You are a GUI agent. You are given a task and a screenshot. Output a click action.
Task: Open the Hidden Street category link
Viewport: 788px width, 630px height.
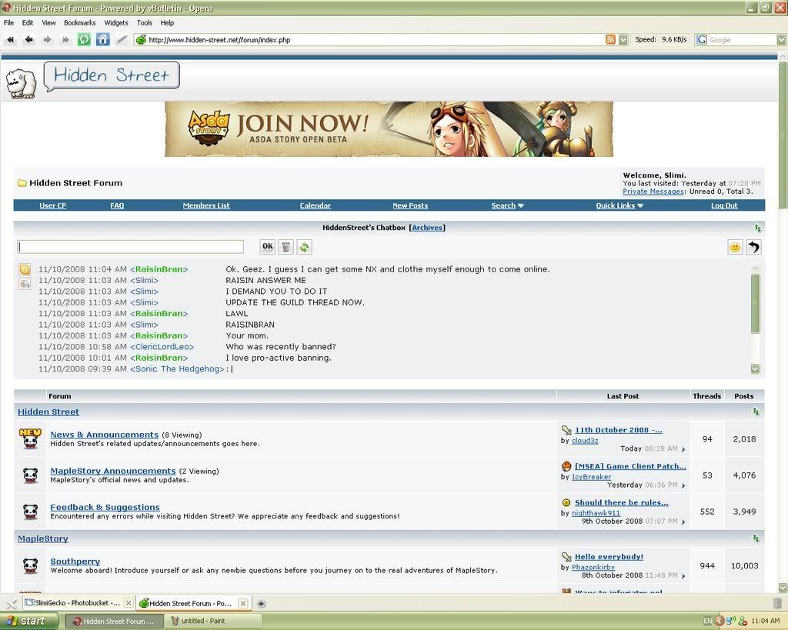(x=48, y=412)
